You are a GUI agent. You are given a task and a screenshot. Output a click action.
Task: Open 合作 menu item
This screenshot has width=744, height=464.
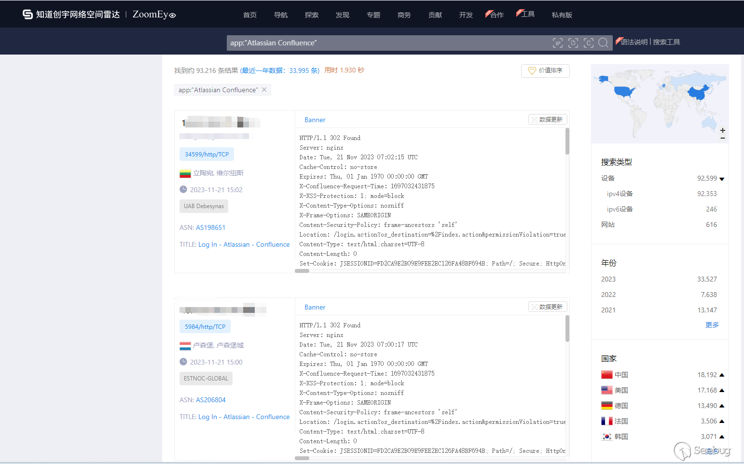click(496, 15)
